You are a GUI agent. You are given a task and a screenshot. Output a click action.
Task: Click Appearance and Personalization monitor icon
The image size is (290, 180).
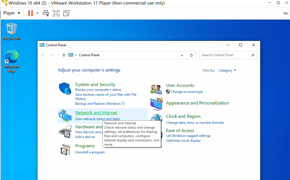(x=157, y=104)
